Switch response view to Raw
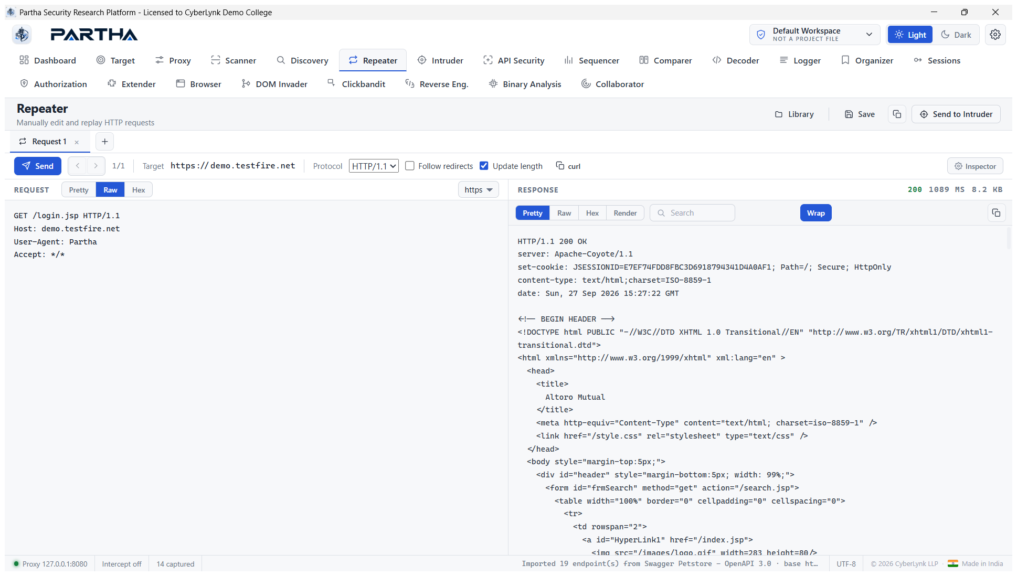Screen dimensions: 1017x576 click(x=564, y=213)
